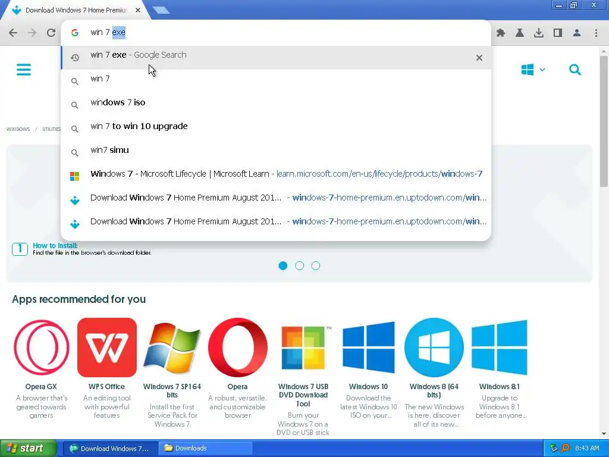Select the second carousel dot
Image resolution: width=609 pixels, height=457 pixels.
point(300,266)
